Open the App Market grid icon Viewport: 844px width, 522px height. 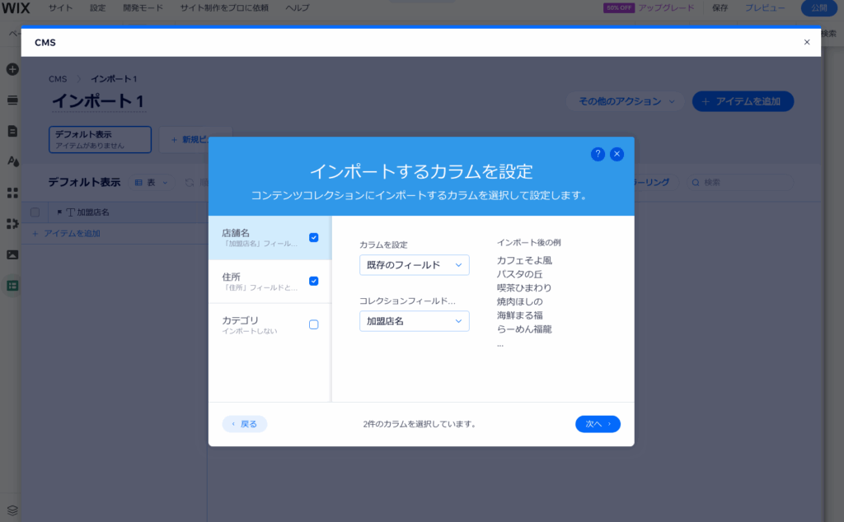coord(12,192)
